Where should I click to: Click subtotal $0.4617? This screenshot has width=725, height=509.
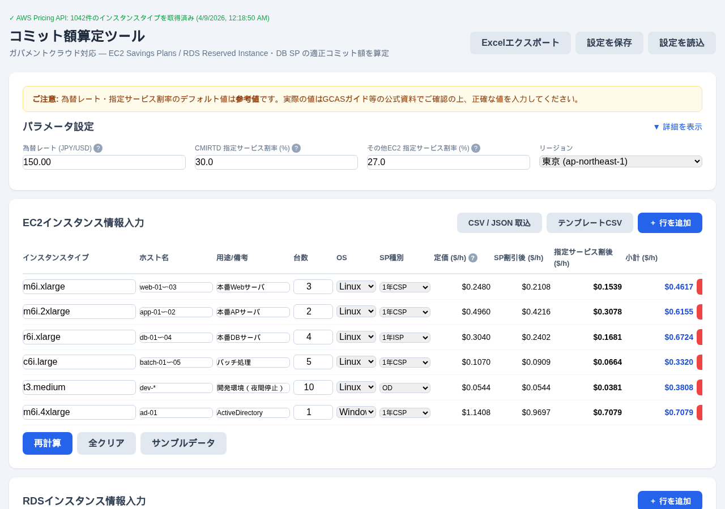pyautogui.click(x=679, y=287)
